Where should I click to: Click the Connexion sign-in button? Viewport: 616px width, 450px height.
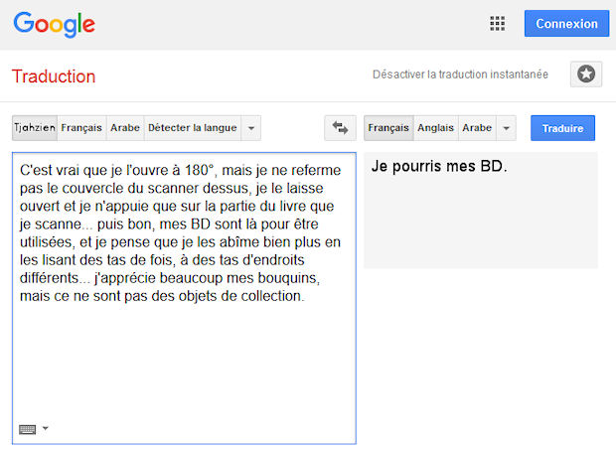coord(566,24)
